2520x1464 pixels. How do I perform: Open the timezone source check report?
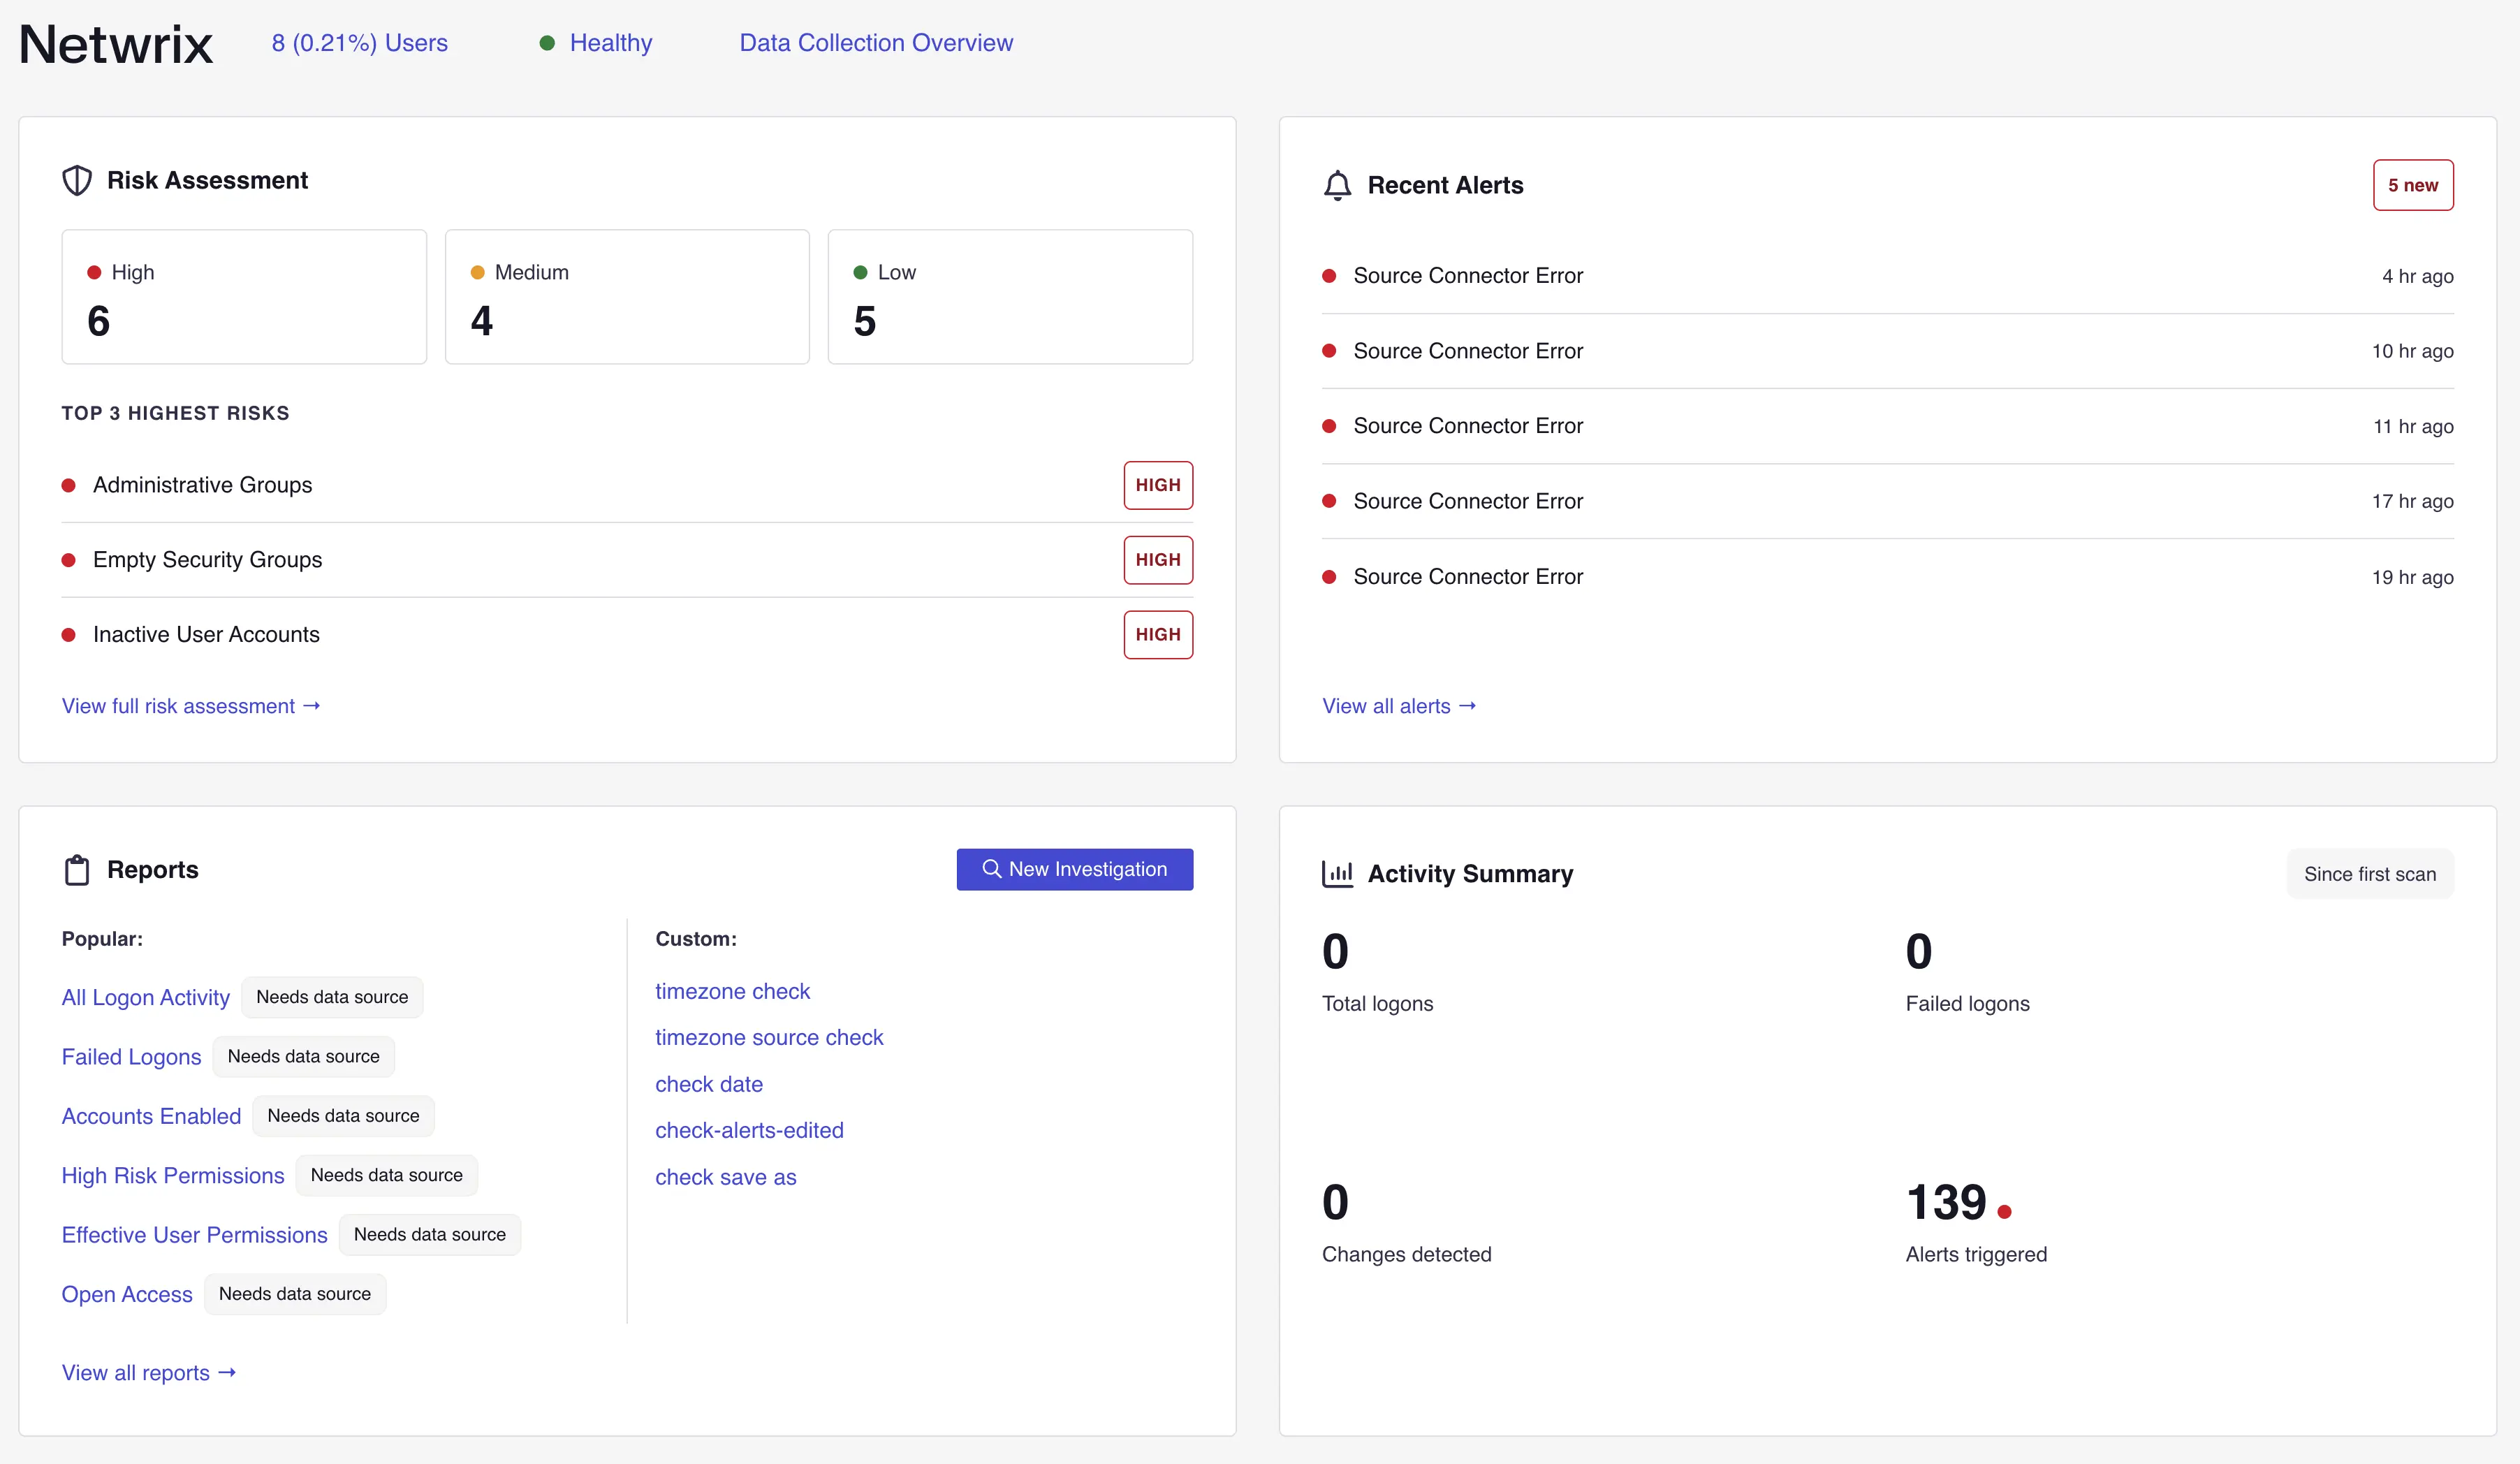769,1037
